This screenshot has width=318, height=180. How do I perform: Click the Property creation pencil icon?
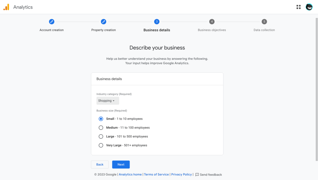point(103,22)
